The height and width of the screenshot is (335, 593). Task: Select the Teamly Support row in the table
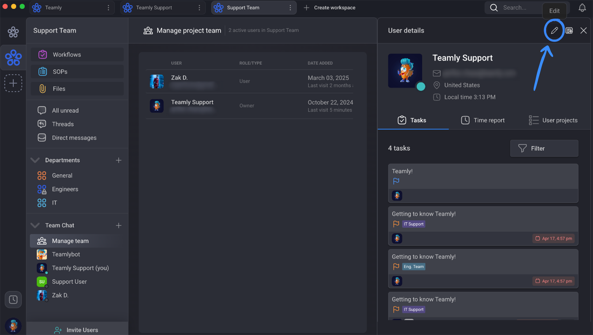[x=250, y=106]
